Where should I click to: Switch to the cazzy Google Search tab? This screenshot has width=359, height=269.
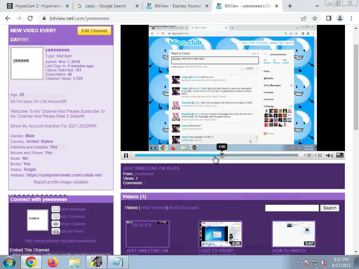(x=108, y=6)
